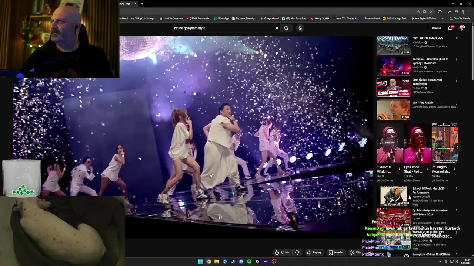Open the browser three-dot menu
474x266 pixels.
pyautogui.click(x=470, y=11)
